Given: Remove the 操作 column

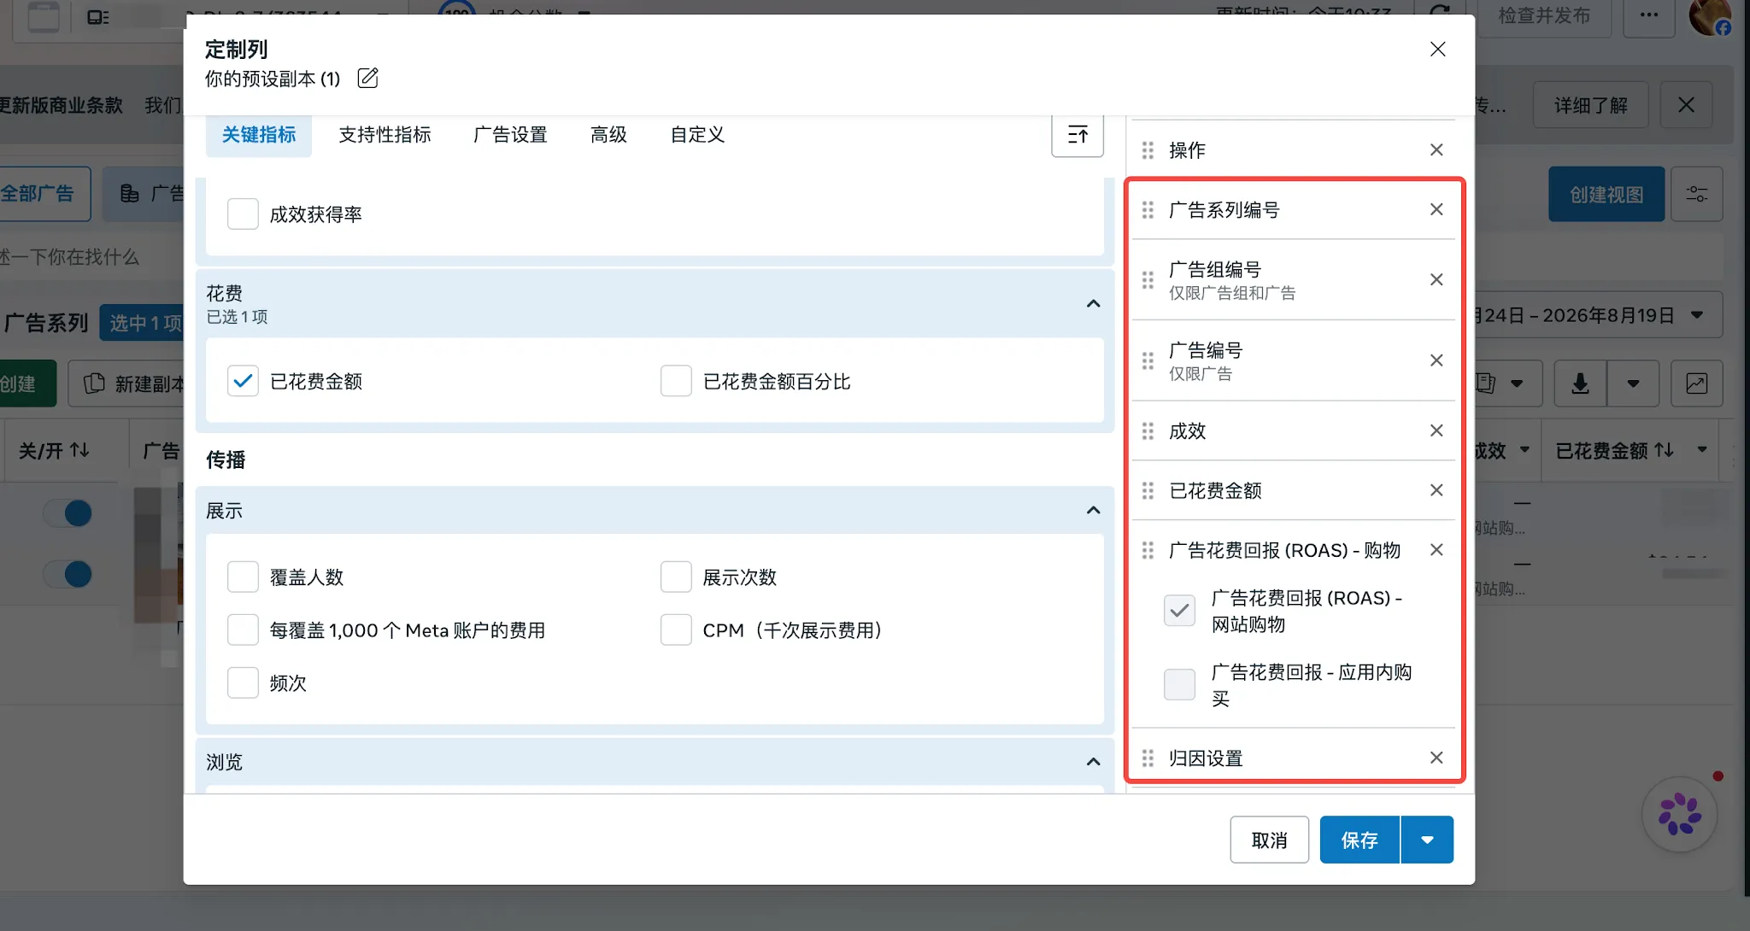Looking at the screenshot, I should click(x=1436, y=150).
